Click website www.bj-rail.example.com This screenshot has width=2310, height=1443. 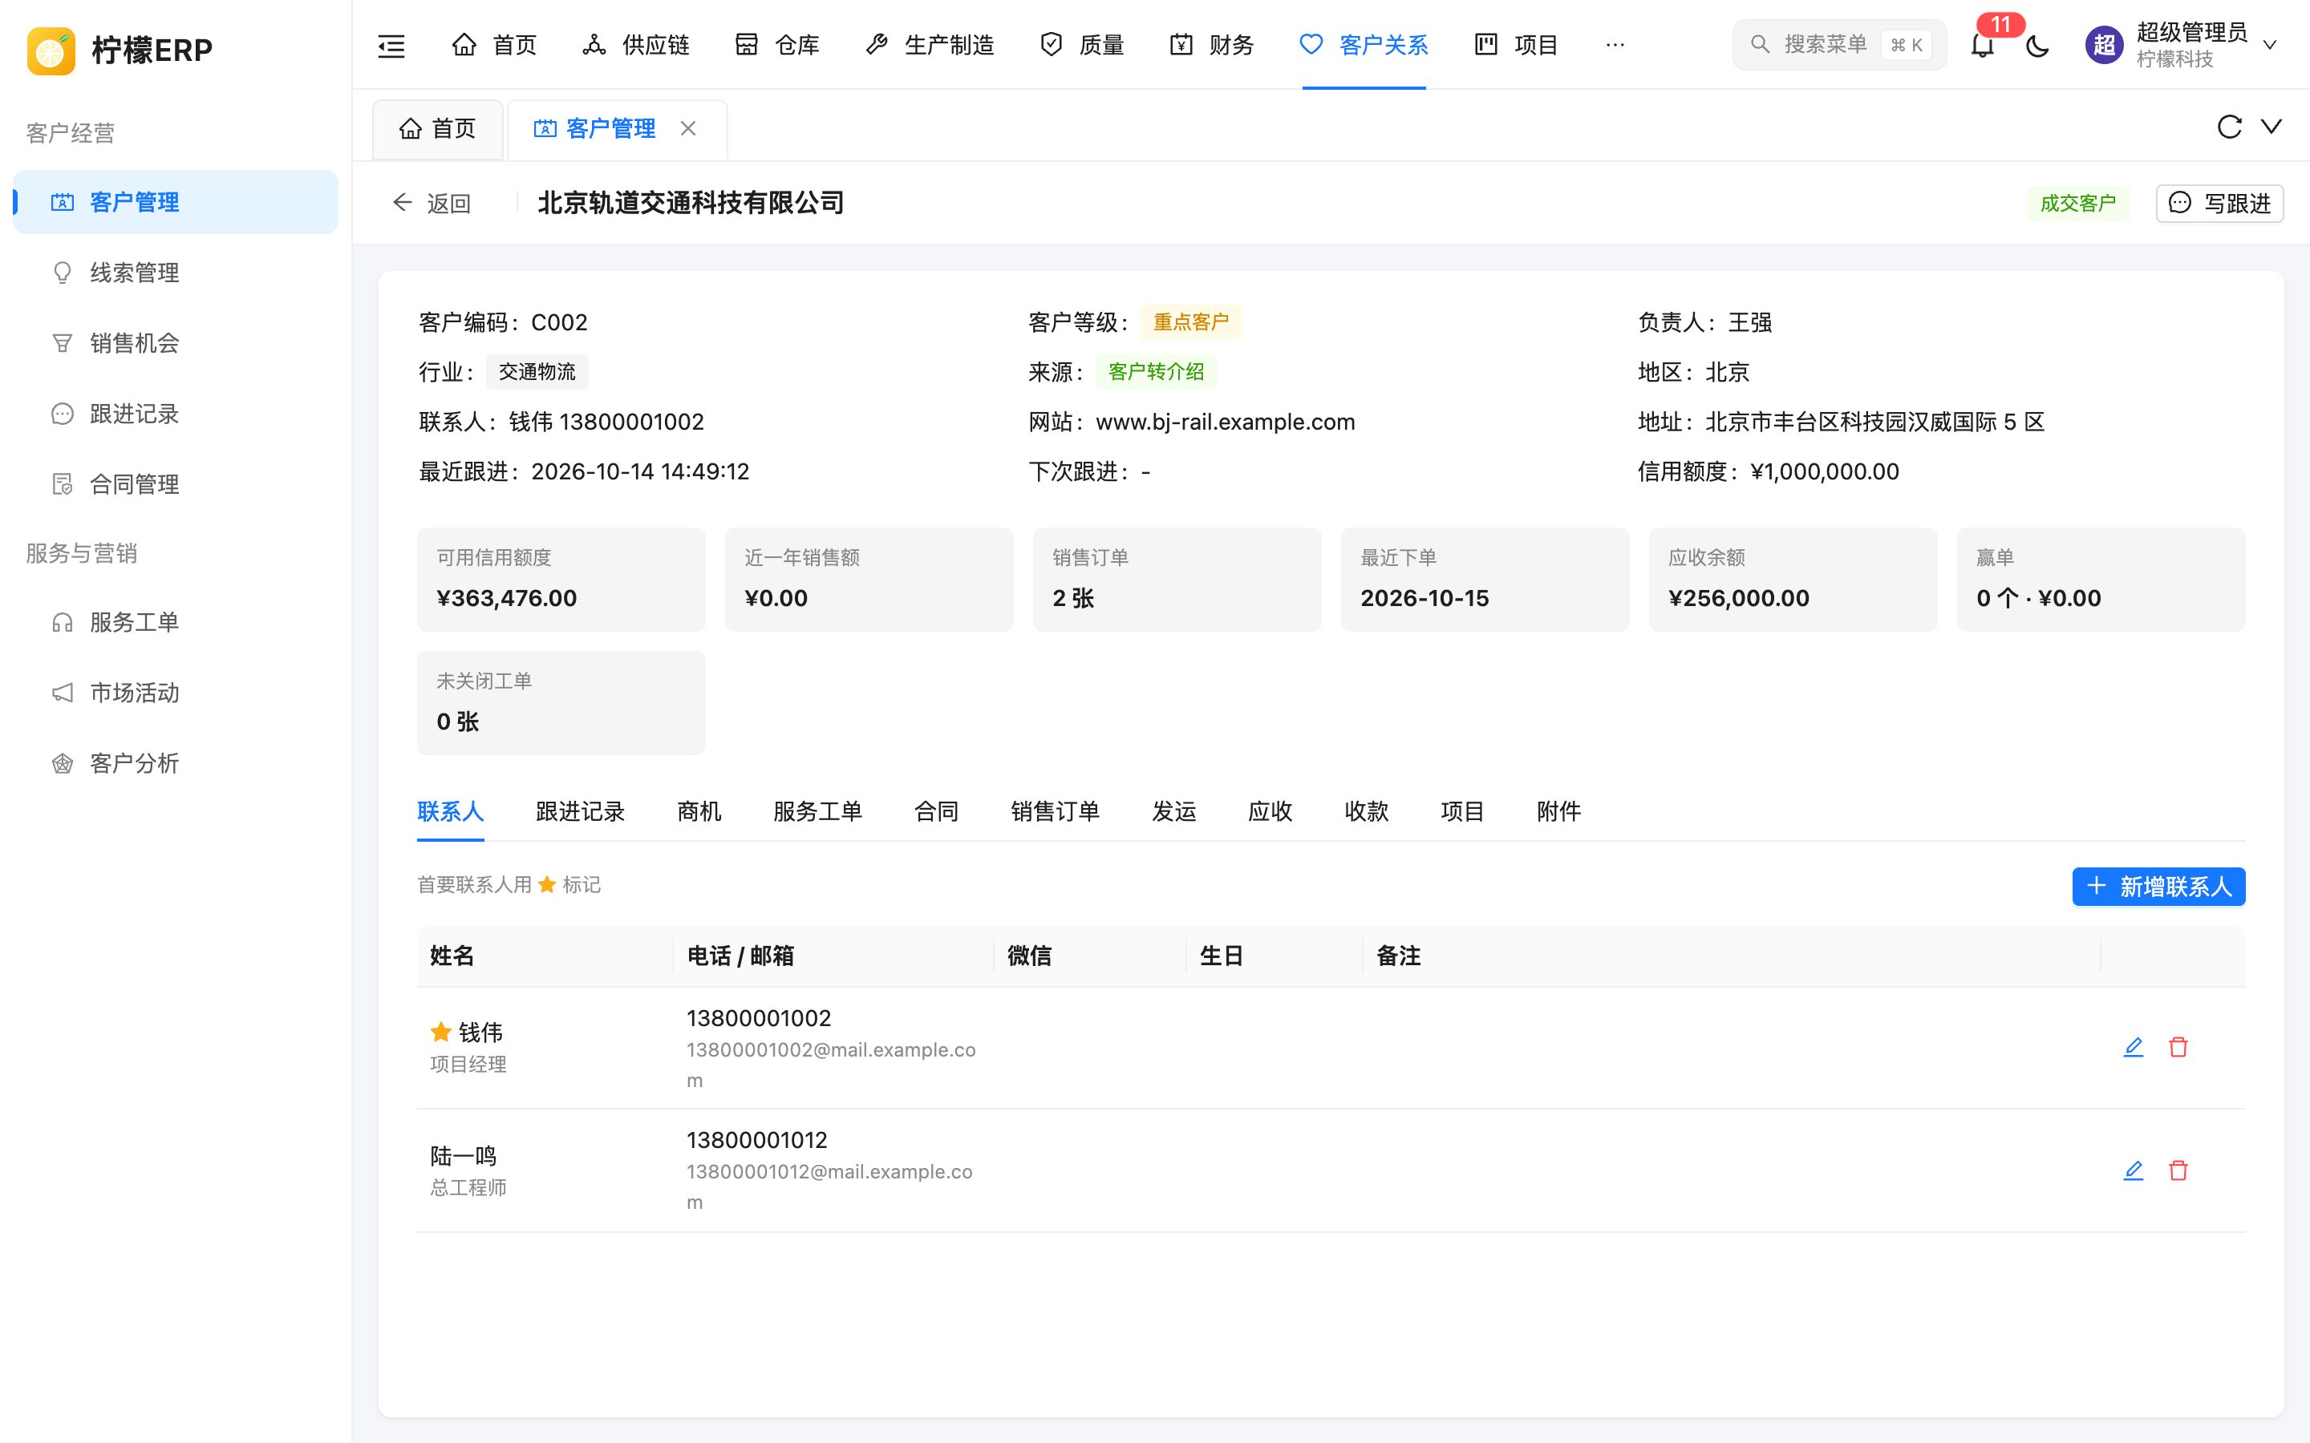tap(1225, 422)
